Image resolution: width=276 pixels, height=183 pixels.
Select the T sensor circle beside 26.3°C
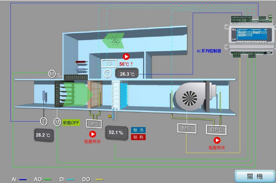pyautogui.click(x=107, y=74)
